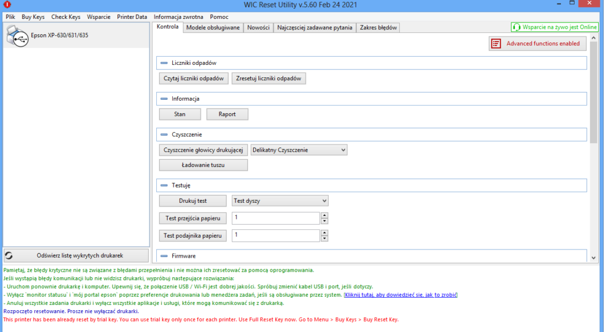Viewport: 604px width, 332px height.
Task: Select Epson XP-630/631/635 printer entry
Action: pos(76,35)
